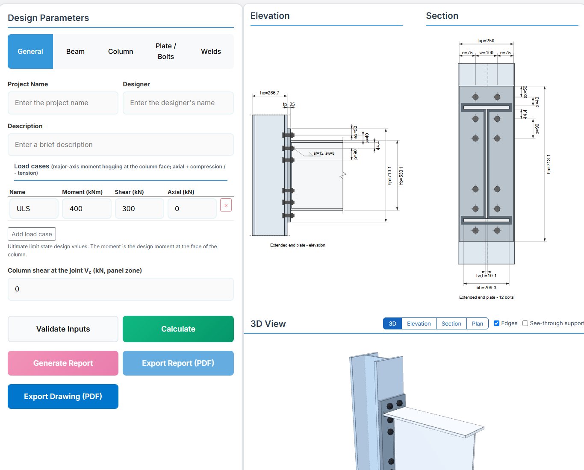The width and height of the screenshot is (584, 470).
Task: Enable the Edges checkbox
Action: (496, 323)
